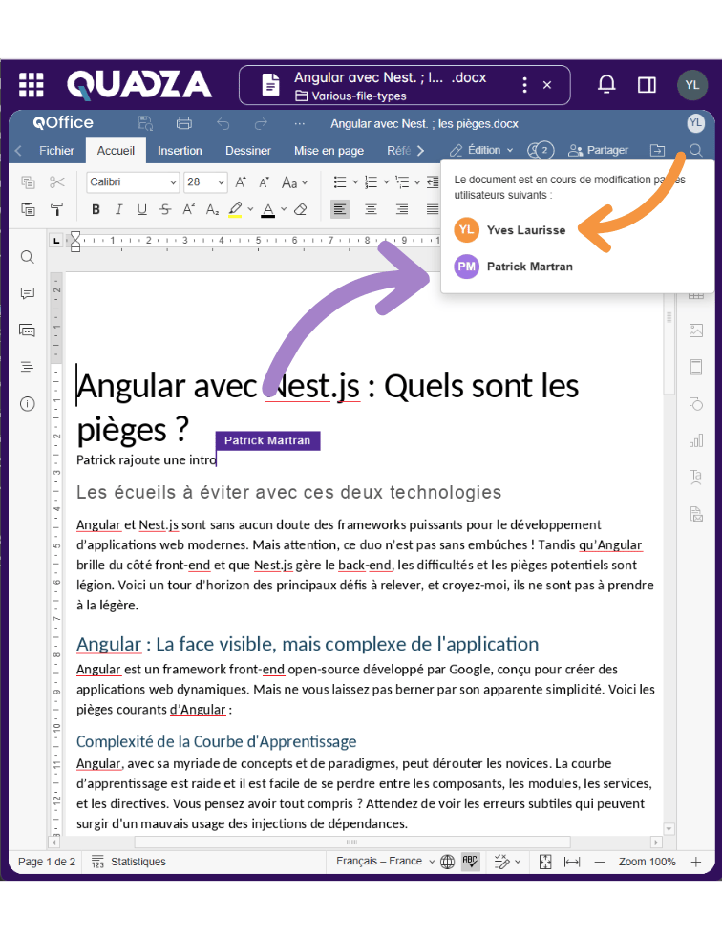Open the search panel in left sidebar
722x939 pixels.
(x=28, y=257)
